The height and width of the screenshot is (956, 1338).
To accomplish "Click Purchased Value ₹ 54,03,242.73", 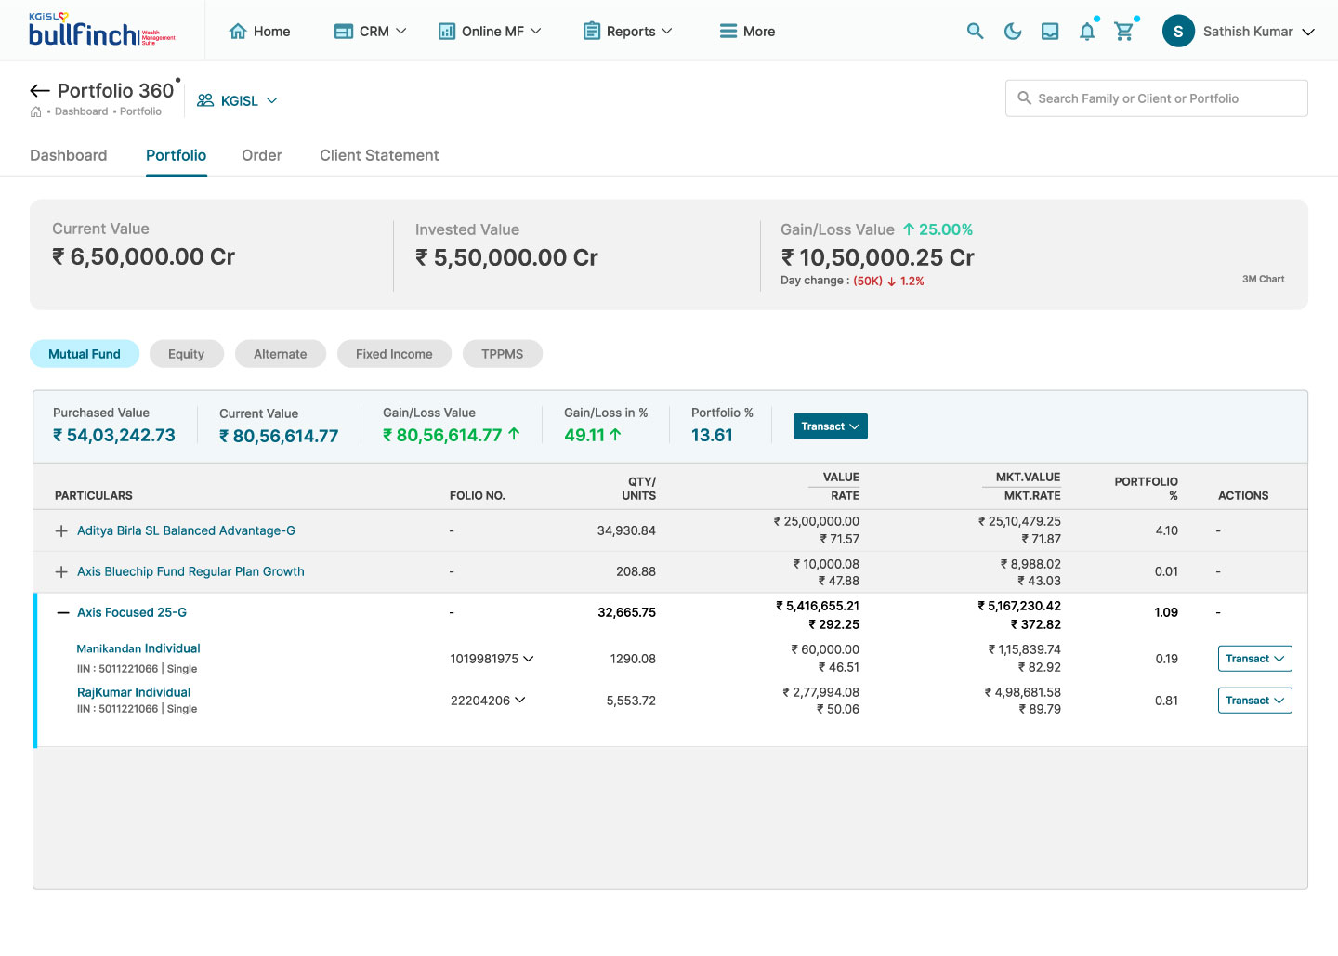I will pyautogui.click(x=114, y=436).
